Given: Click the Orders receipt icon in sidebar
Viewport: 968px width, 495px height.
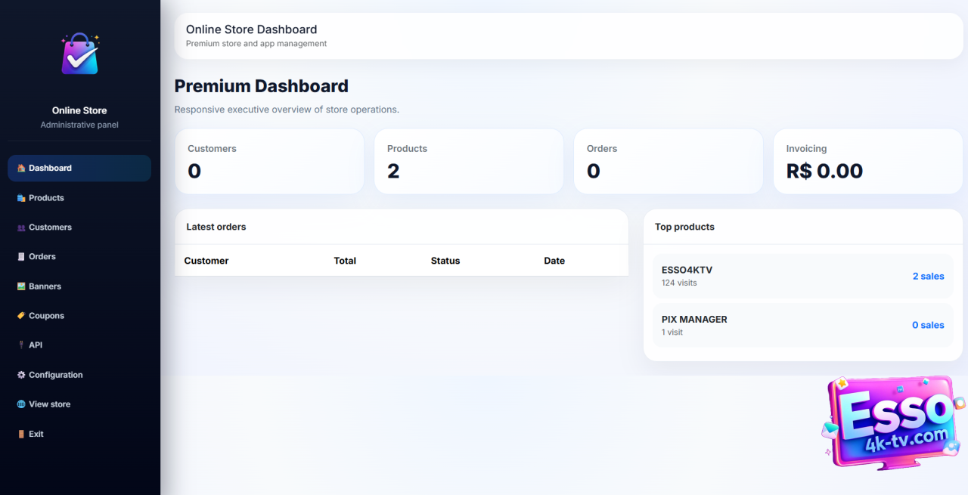Looking at the screenshot, I should [x=21, y=257].
